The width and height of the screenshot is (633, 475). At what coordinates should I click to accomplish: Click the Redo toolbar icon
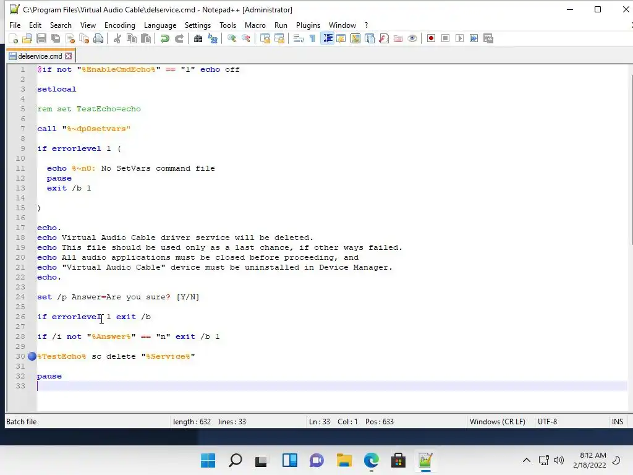pyautogui.click(x=179, y=38)
